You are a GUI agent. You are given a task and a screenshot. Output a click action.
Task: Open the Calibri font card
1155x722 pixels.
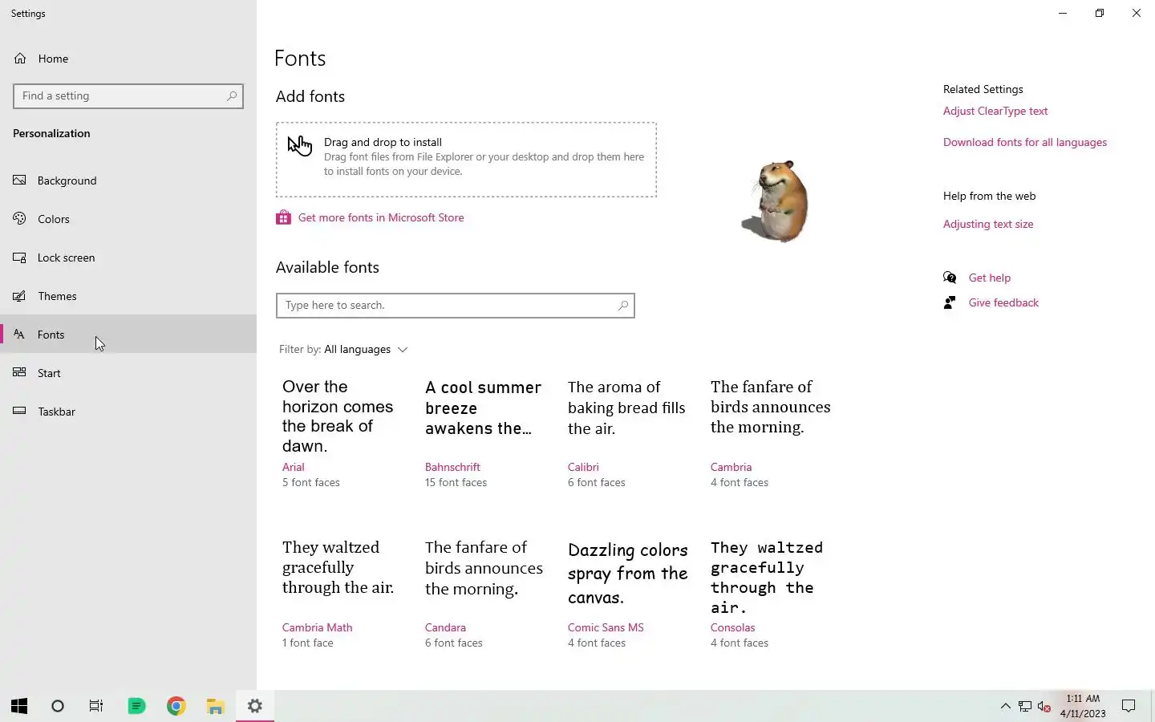coord(626,433)
